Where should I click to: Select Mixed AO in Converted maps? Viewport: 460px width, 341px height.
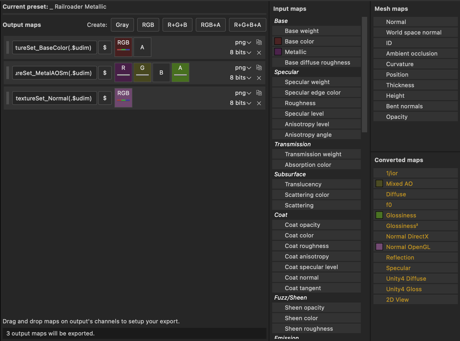tap(416, 184)
